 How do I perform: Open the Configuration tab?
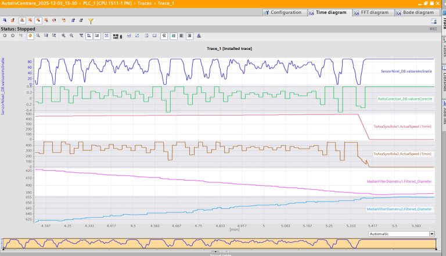pos(283,12)
